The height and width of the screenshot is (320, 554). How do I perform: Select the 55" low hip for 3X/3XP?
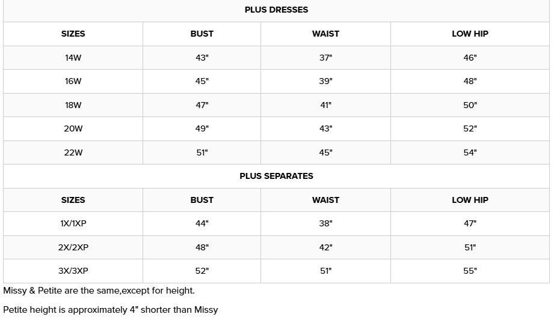(470, 271)
